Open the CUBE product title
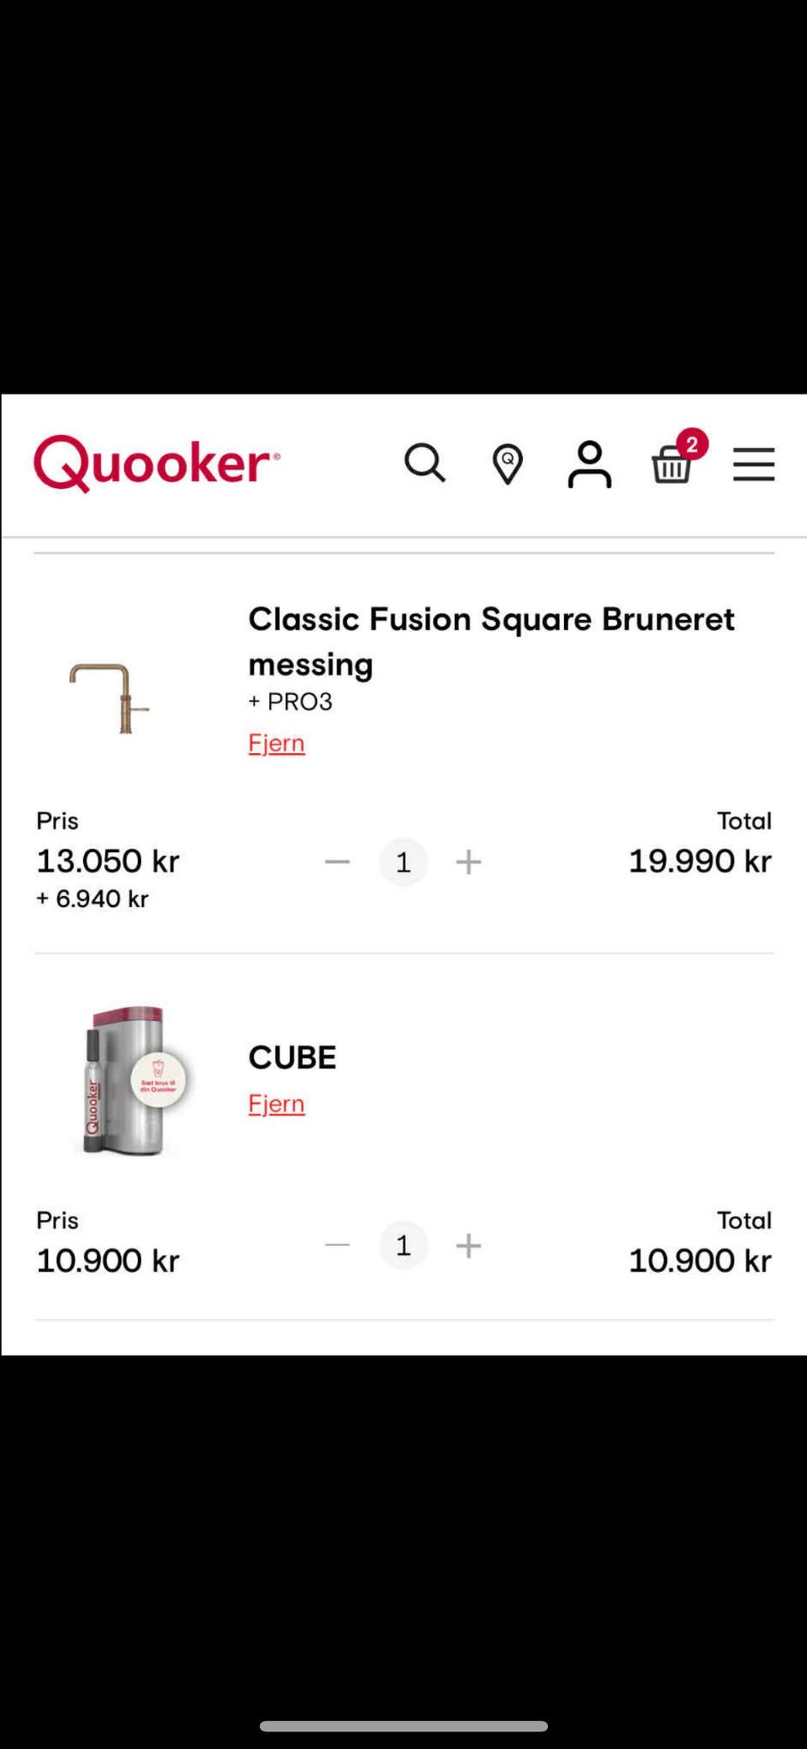This screenshot has width=807, height=1749. pyautogui.click(x=293, y=1057)
